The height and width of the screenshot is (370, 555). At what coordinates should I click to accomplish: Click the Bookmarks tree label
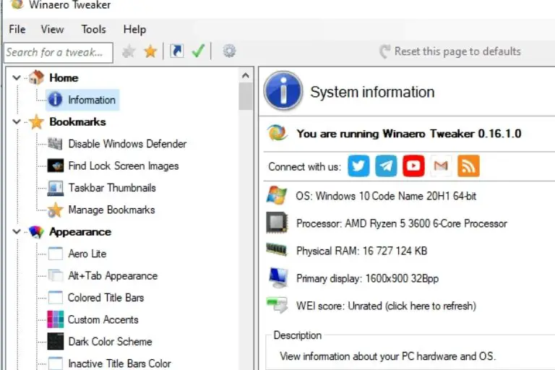click(77, 122)
